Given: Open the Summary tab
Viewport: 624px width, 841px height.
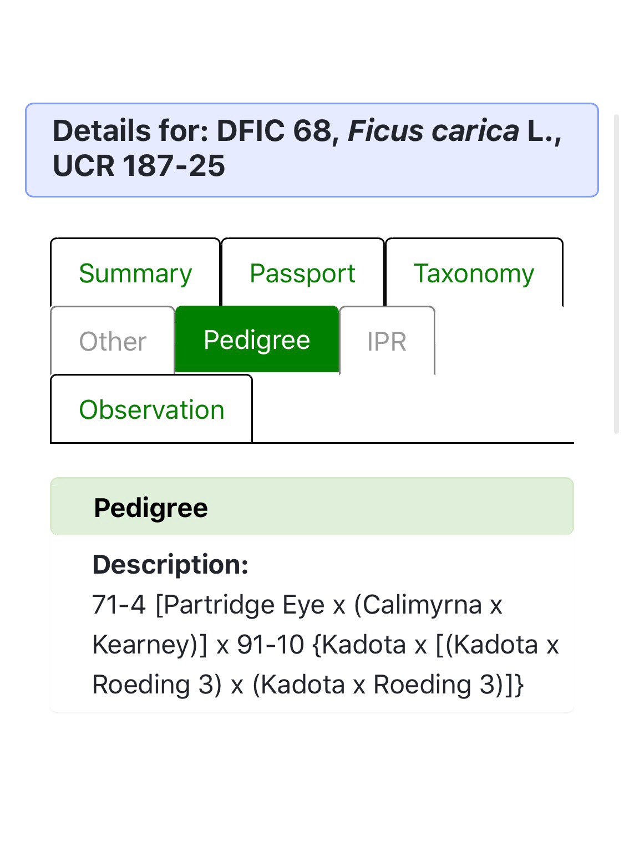Looking at the screenshot, I should (135, 273).
